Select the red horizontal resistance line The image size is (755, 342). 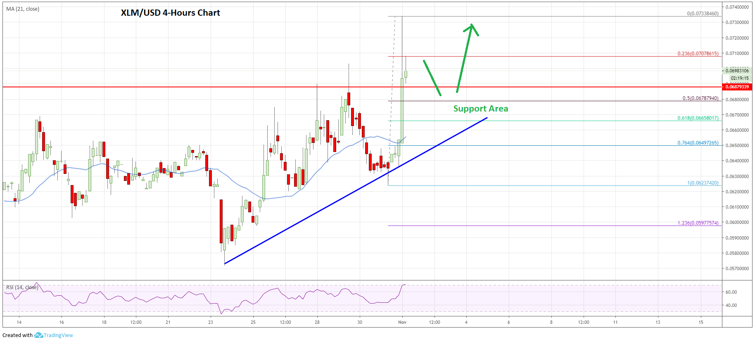tap(362, 87)
